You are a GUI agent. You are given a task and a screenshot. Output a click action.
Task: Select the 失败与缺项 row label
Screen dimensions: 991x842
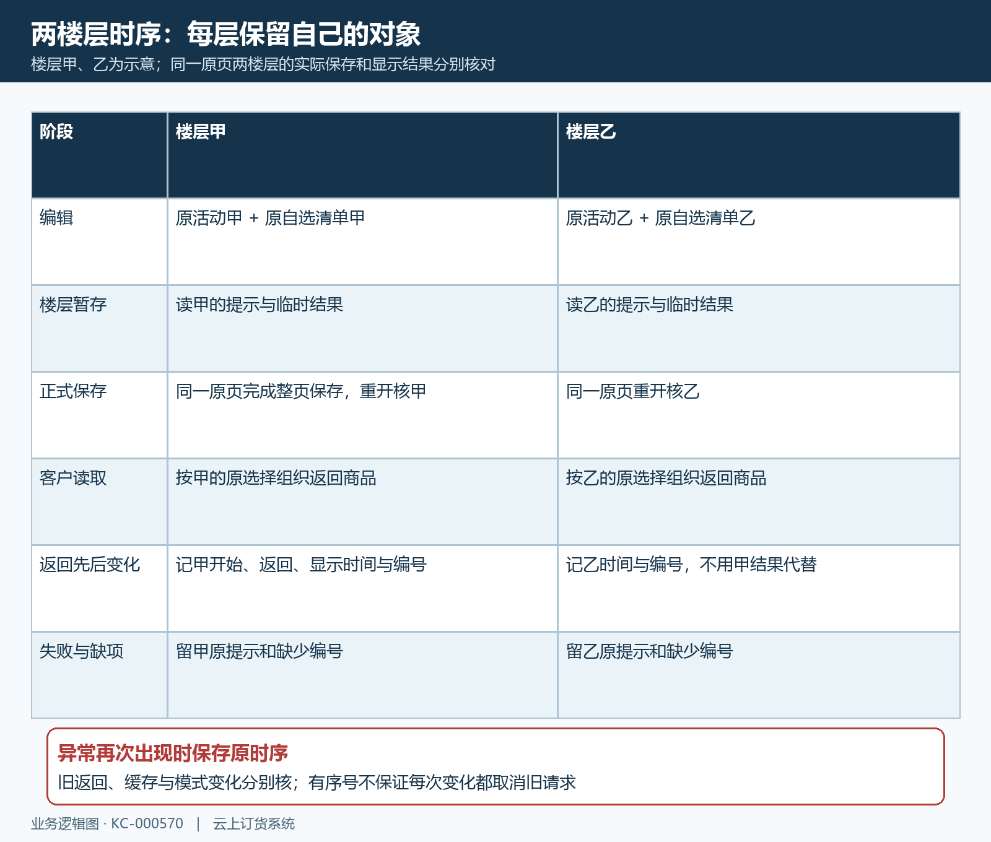click(100, 675)
